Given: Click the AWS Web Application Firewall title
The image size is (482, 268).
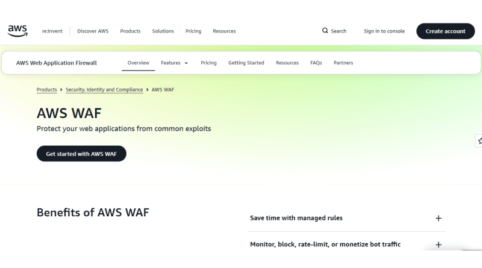Looking at the screenshot, I should [56, 63].
